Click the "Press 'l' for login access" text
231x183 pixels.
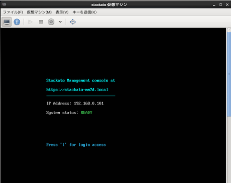coord(76,145)
